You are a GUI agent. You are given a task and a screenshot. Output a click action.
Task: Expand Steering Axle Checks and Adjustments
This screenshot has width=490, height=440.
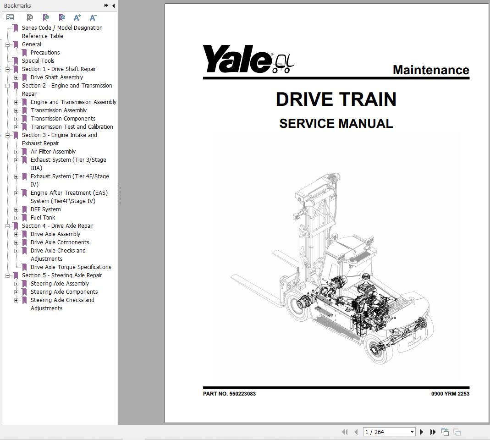[x=16, y=300]
